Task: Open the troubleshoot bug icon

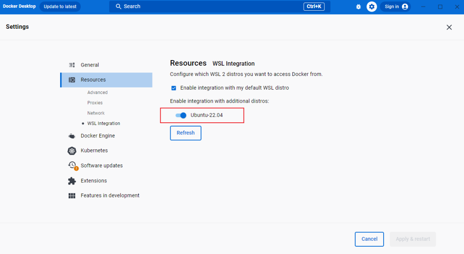Action: pos(358,6)
